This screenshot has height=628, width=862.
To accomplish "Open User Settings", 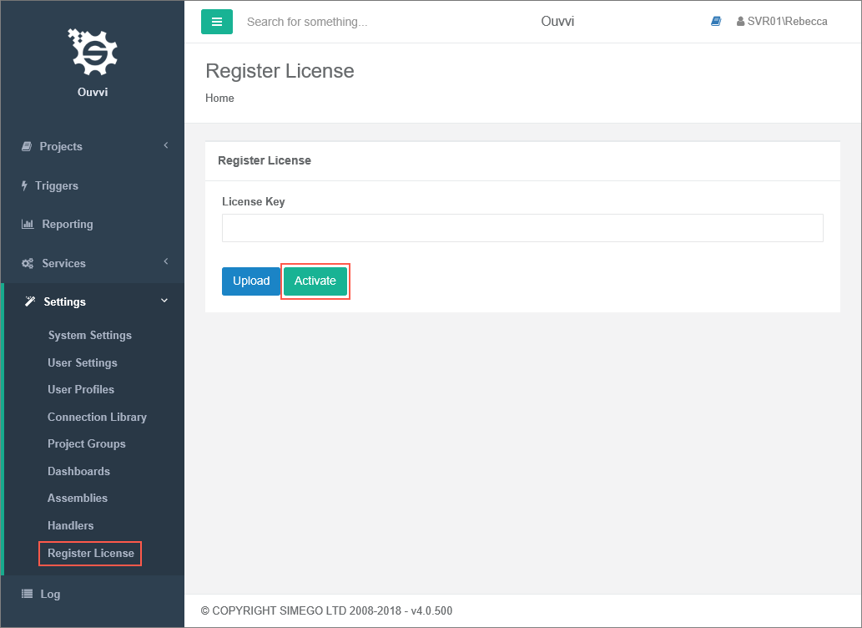I will 83,362.
